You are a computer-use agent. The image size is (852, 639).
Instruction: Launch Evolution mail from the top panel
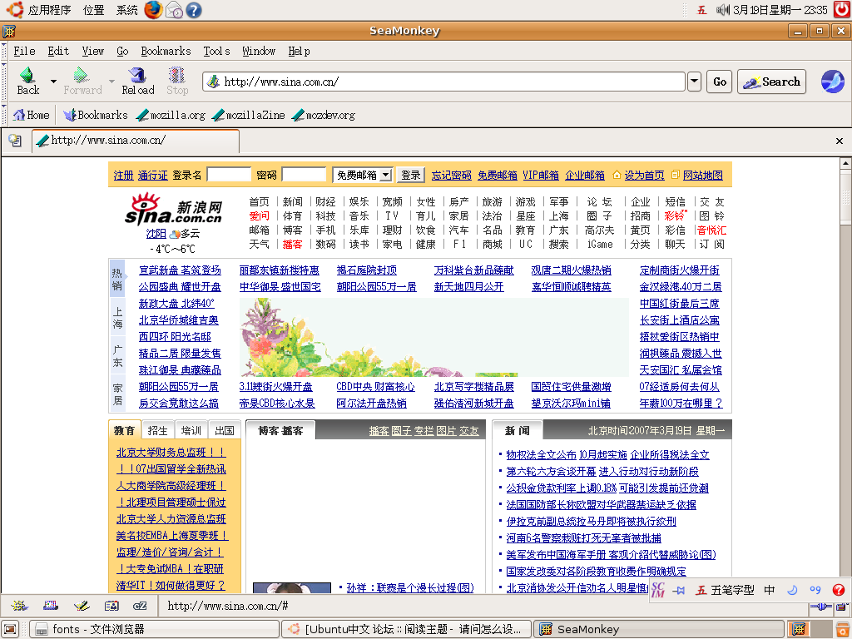174,10
